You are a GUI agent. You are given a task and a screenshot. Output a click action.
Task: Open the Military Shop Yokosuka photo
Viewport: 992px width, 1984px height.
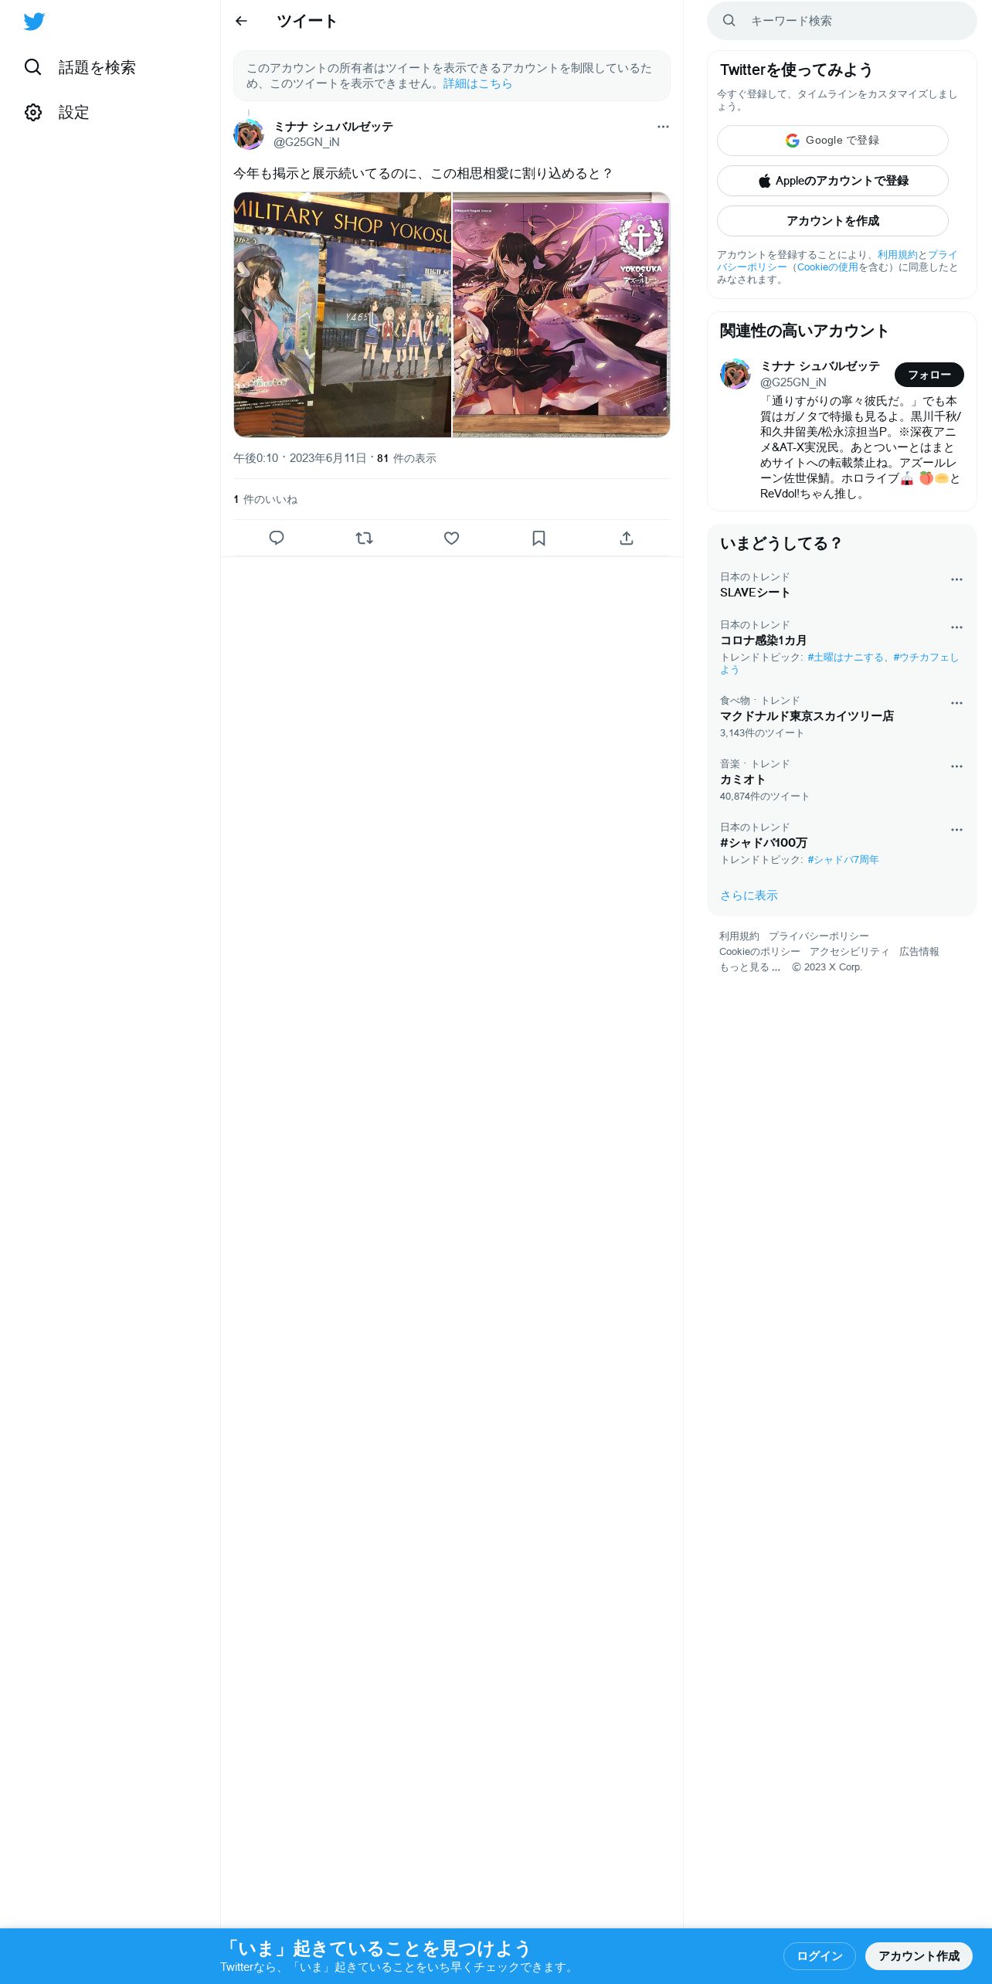[x=342, y=314]
